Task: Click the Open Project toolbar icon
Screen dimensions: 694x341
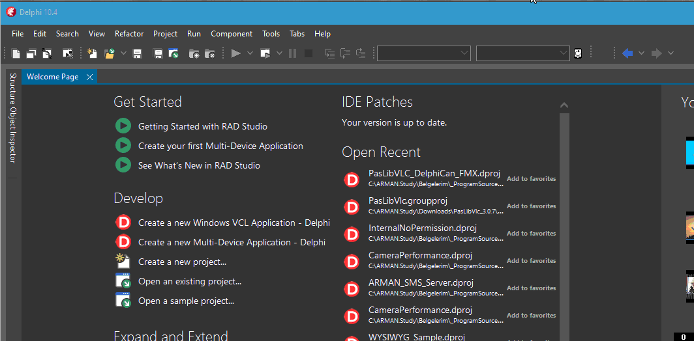Action: [x=173, y=53]
